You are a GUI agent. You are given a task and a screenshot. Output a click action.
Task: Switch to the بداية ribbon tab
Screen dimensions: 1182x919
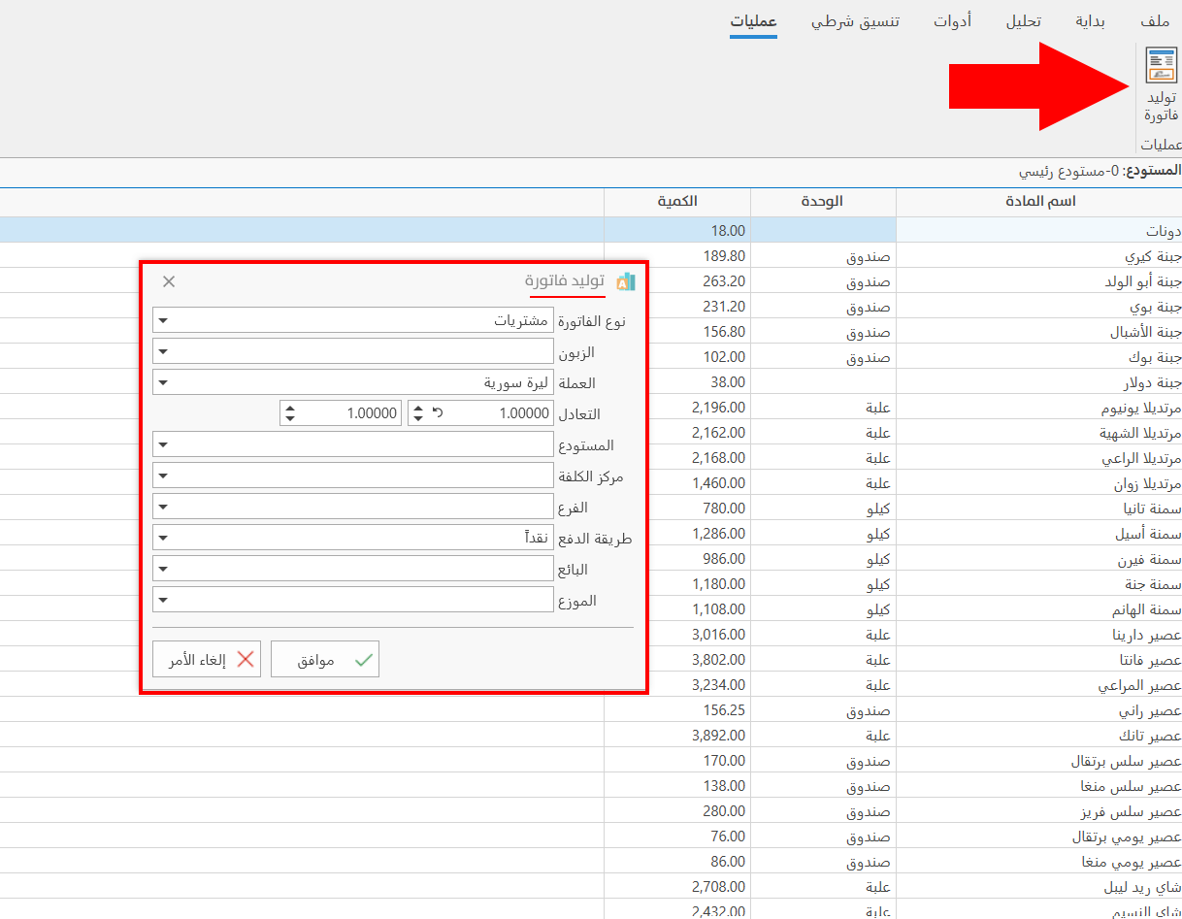[1089, 19]
